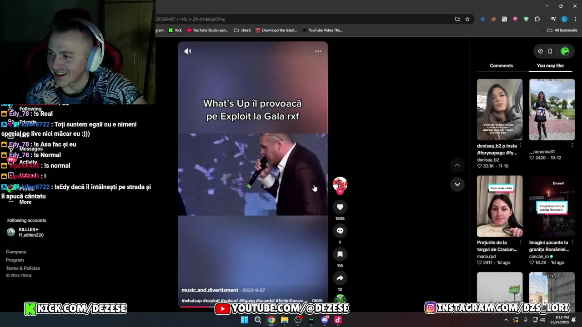Open the denisaa_b2 video thumbnail
Viewport: 582px width, 327px height.
click(x=500, y=109)
